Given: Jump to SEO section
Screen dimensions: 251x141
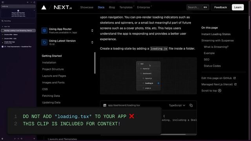Looking at the screenshot, I should pyautogui.click(x=206, y=60).
